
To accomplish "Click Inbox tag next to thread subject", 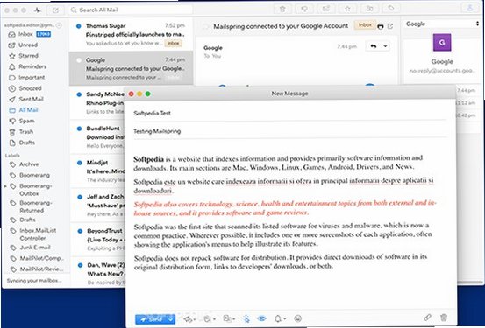I will click(x=365, y=25).
